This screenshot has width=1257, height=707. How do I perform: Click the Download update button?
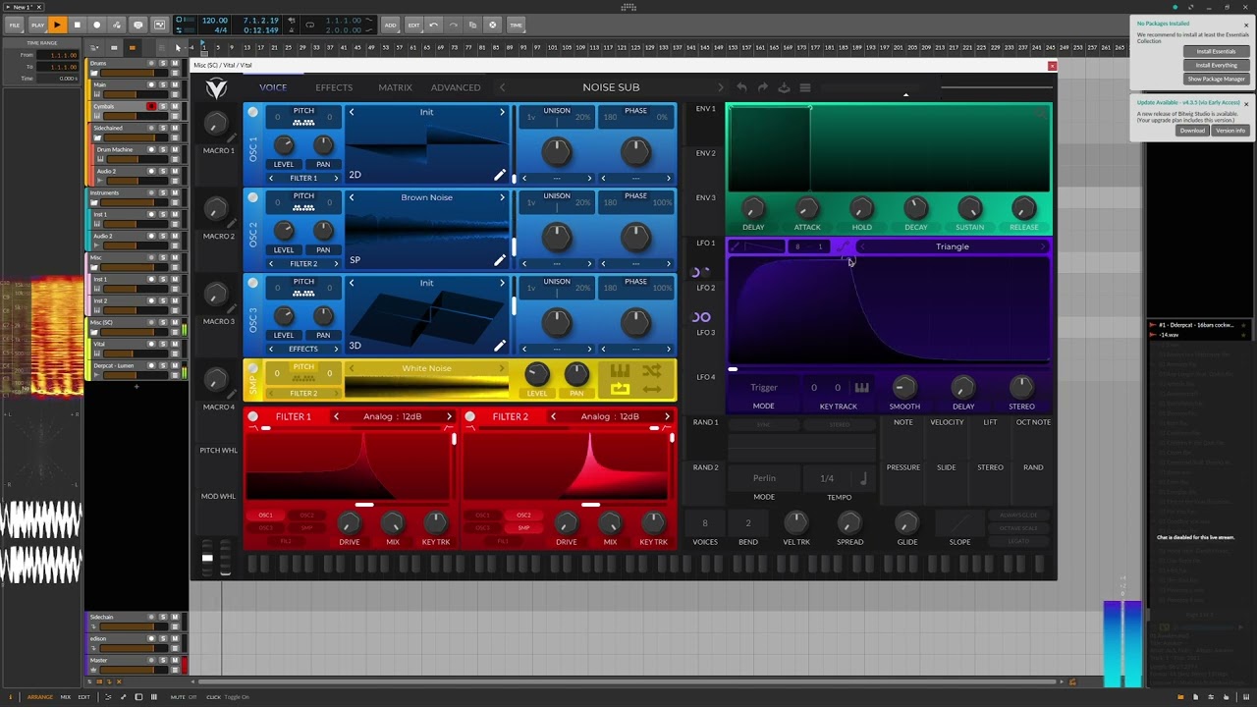pos(1192,130)
